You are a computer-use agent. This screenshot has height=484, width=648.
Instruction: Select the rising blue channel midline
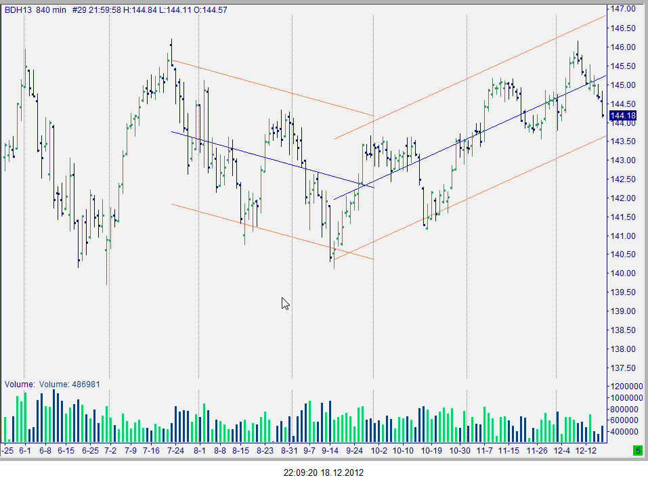coord(470,137)
